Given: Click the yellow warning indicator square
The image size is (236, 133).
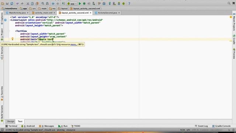Looking at the screenshot, I should tap(231, 17).
